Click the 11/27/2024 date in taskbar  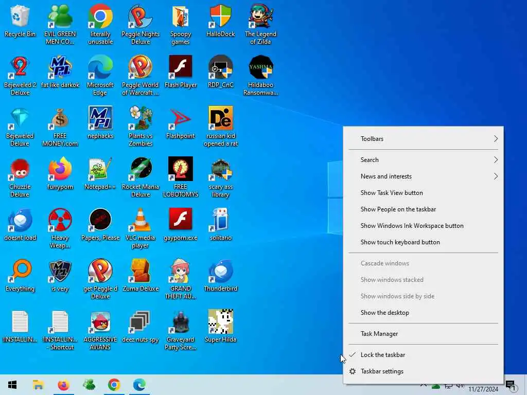point(483,389)
